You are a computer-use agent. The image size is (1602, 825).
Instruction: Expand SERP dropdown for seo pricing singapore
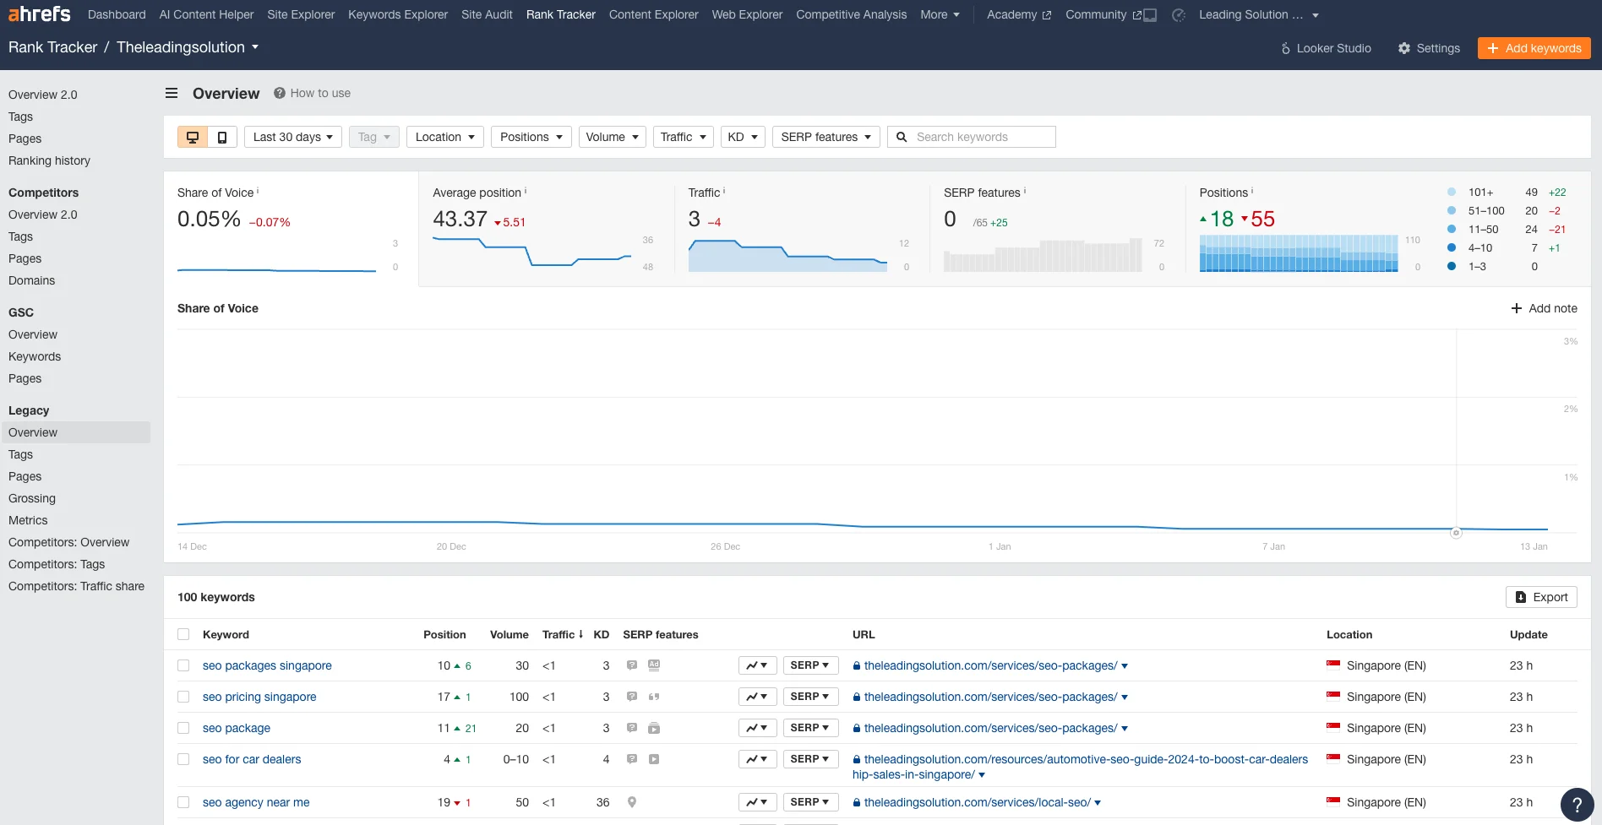(x=809, y=697)
